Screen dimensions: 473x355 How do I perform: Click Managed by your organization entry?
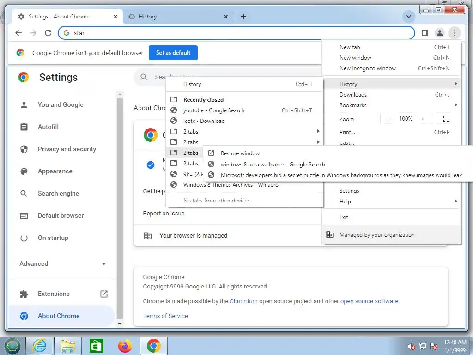[x=391, y=234]
